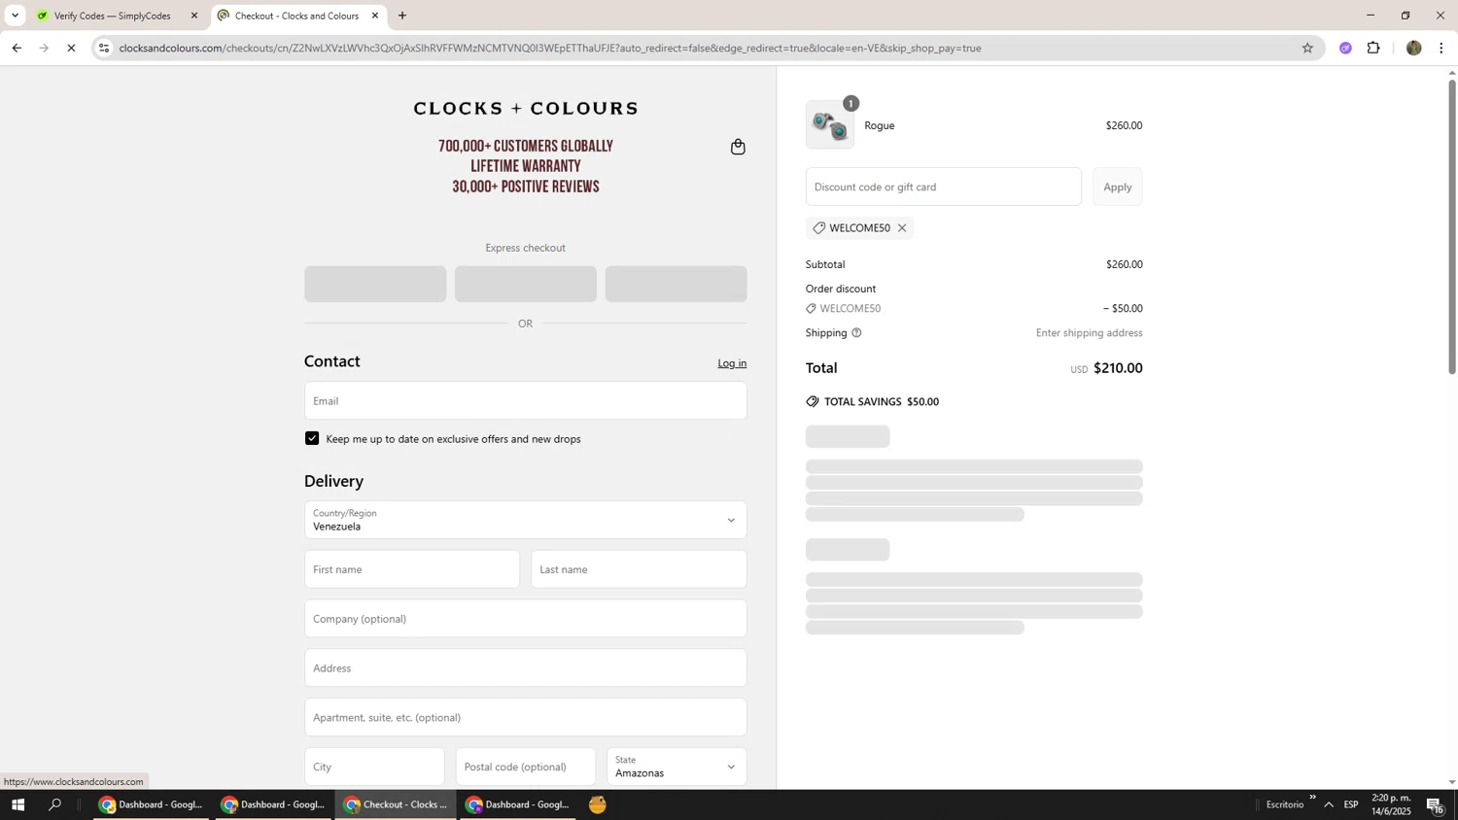The width and height of the screenshot is (1458, 820).
Task: Expand the State Amazonas dropdown
Action: (x=677, y=767)
